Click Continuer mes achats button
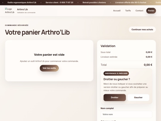 click(142, 30)
